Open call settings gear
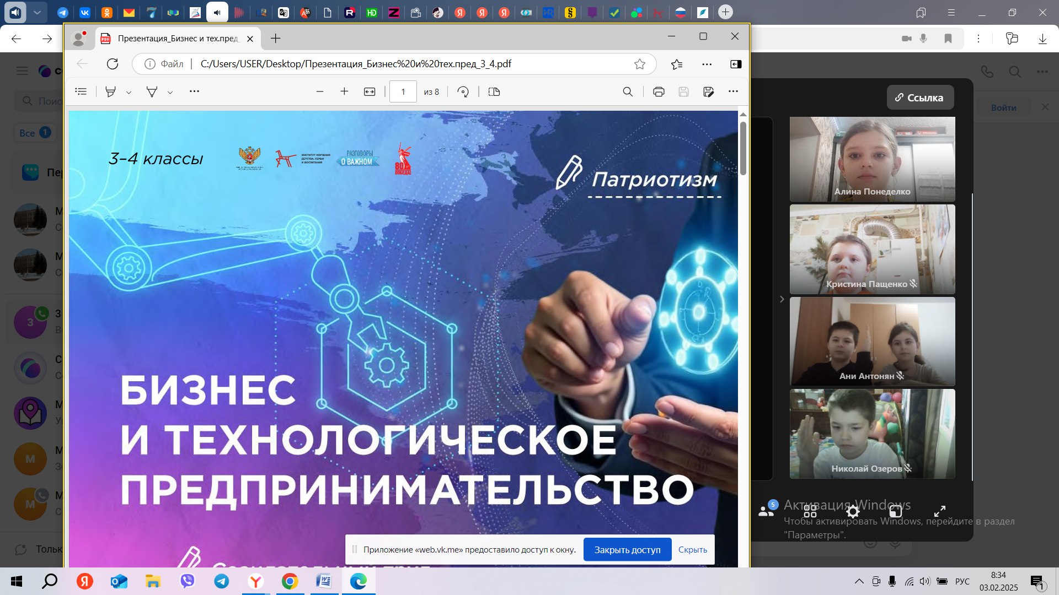Viewport: 1059px width, 595px height. pyautogui.click(x=853, y=511)
